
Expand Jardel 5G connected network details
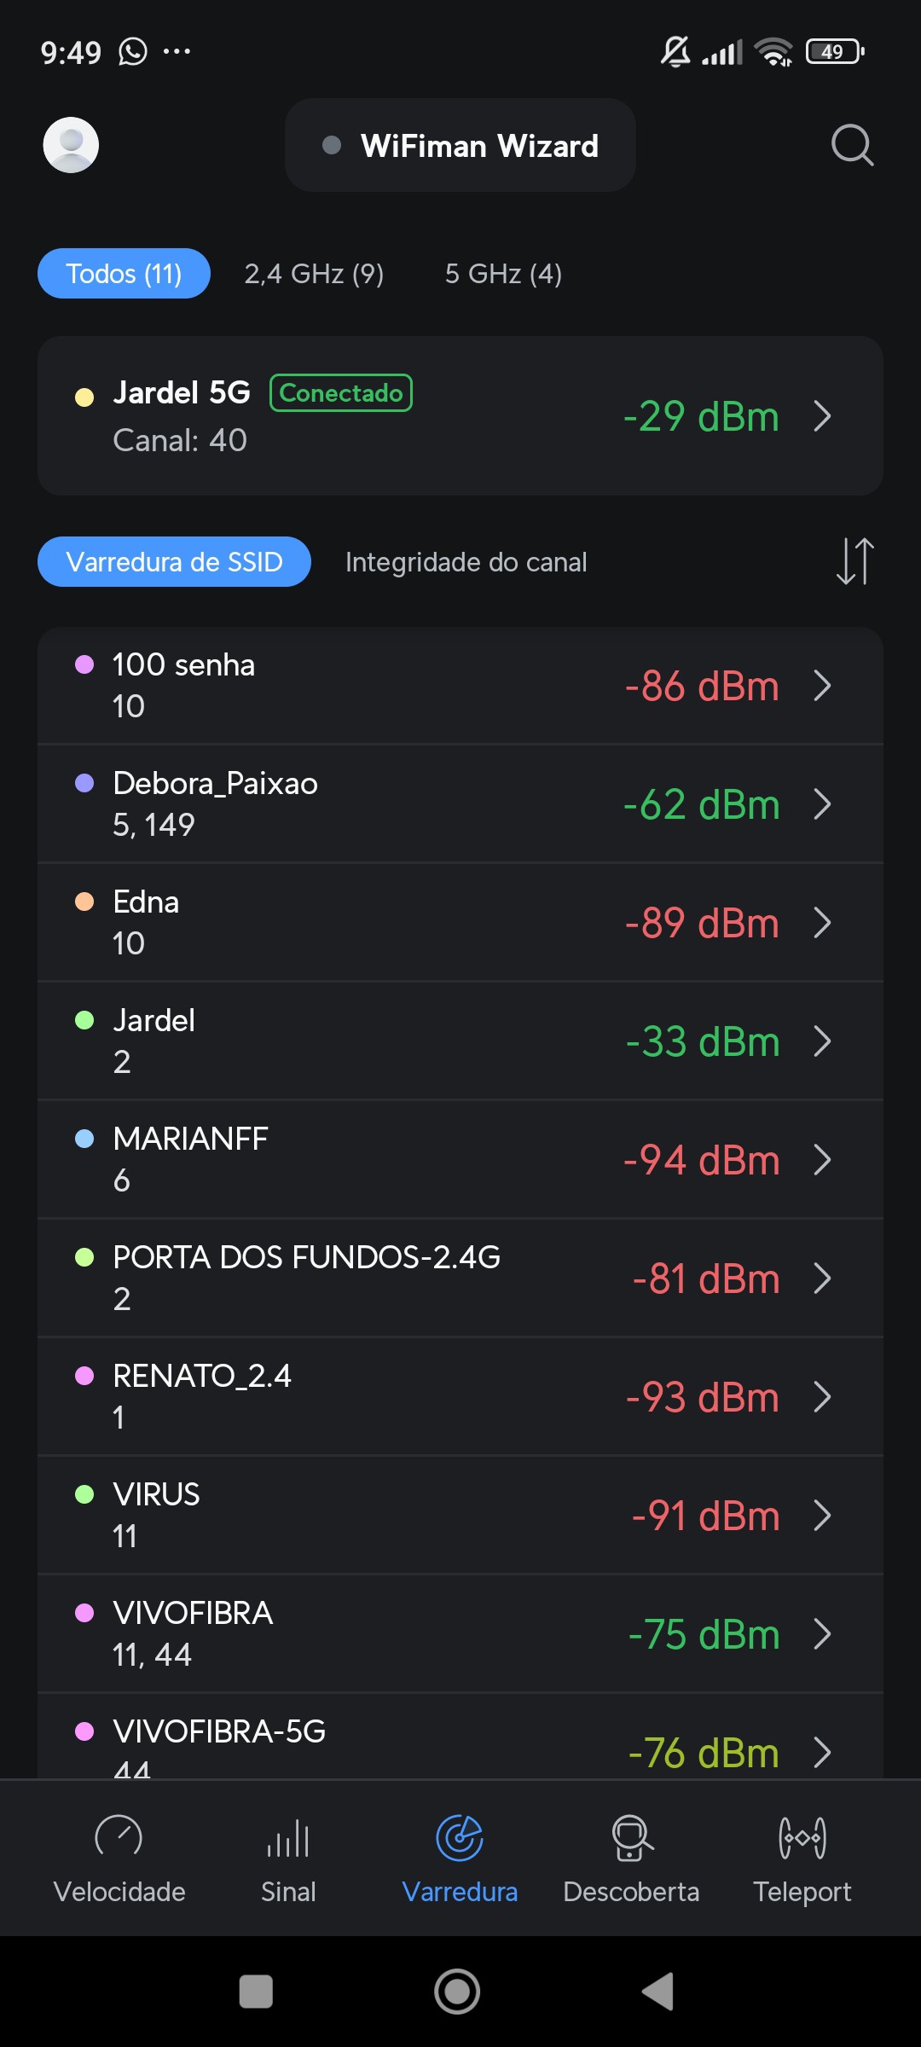[822, 416]
